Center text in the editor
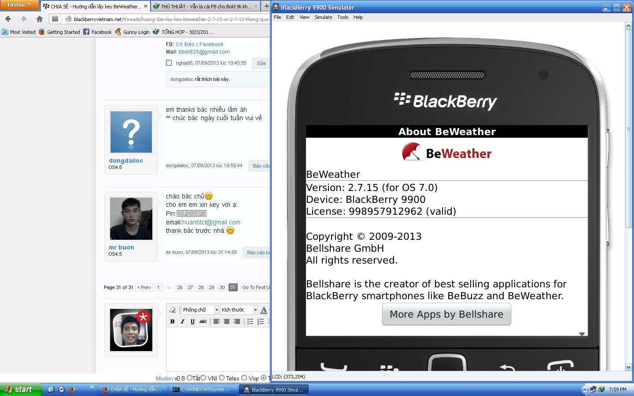Viewport: 634px width, 396px height. pyautogui.click(x=226, y=322)
